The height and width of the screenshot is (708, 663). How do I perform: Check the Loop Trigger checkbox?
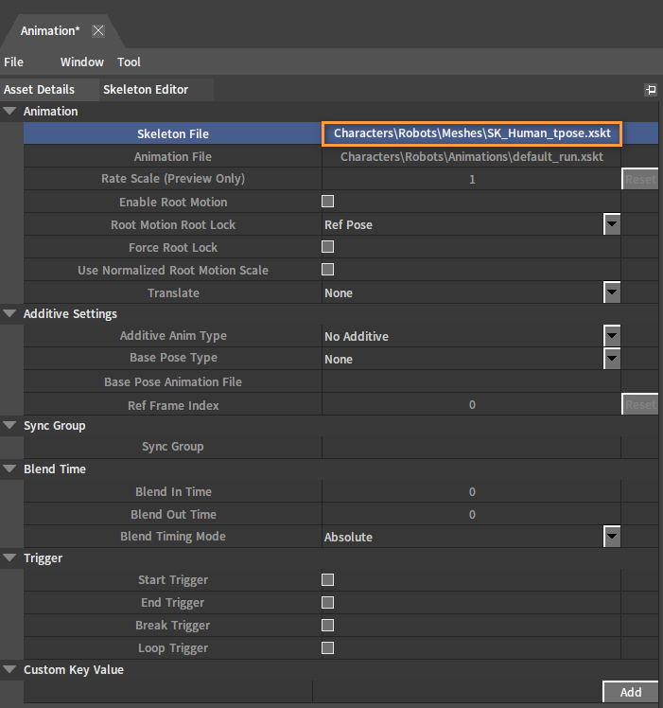pos(327,648)
